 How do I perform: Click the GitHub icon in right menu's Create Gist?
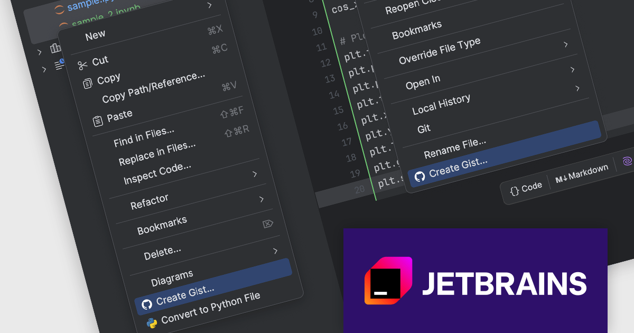(x=419, y=177)
